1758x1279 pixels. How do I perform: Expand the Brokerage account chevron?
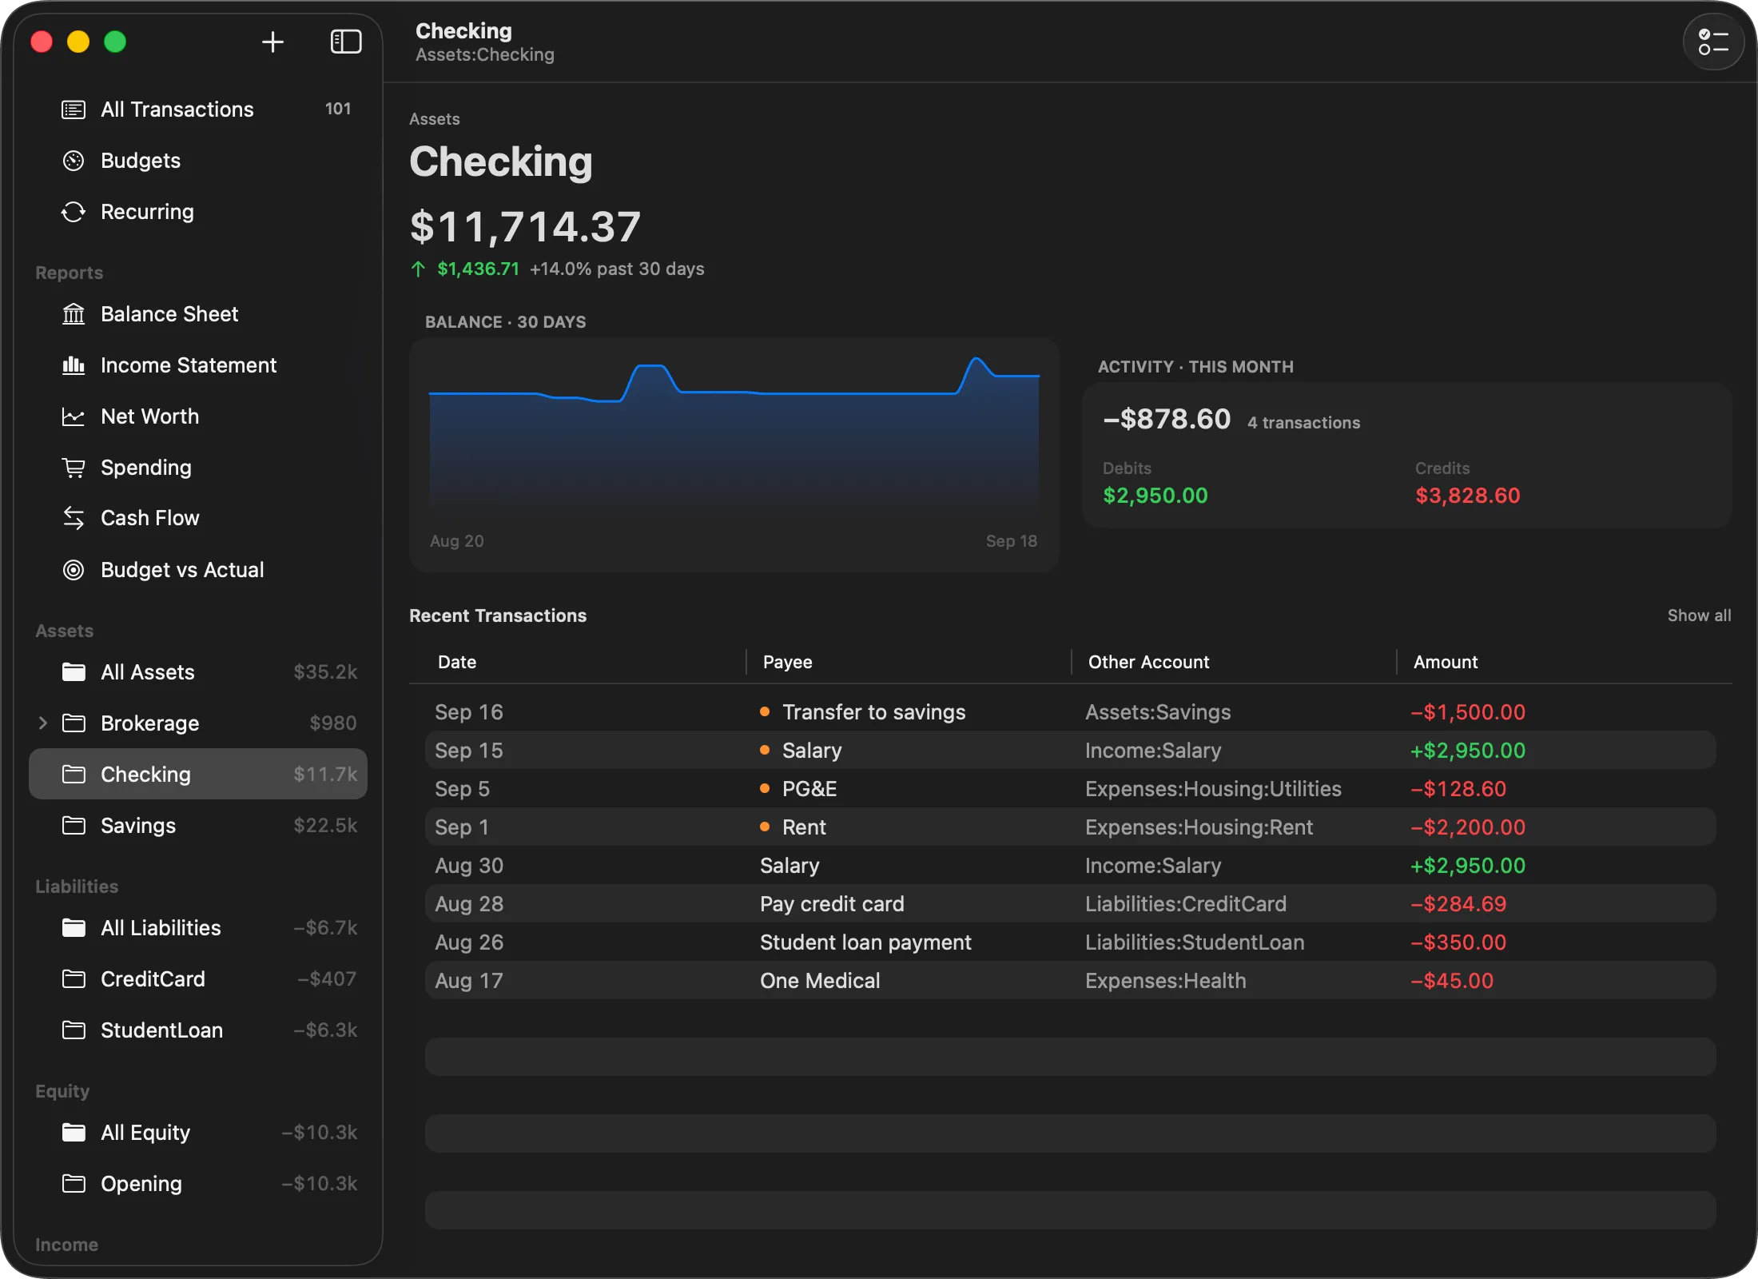click(43, 723)
